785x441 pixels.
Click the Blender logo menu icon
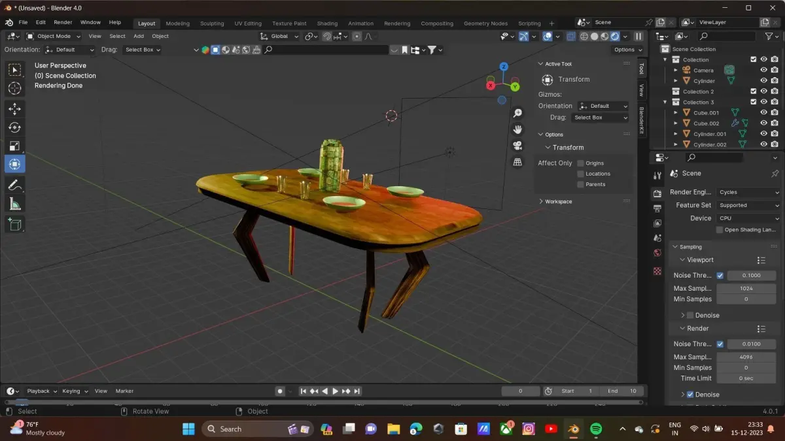point(10,22)
